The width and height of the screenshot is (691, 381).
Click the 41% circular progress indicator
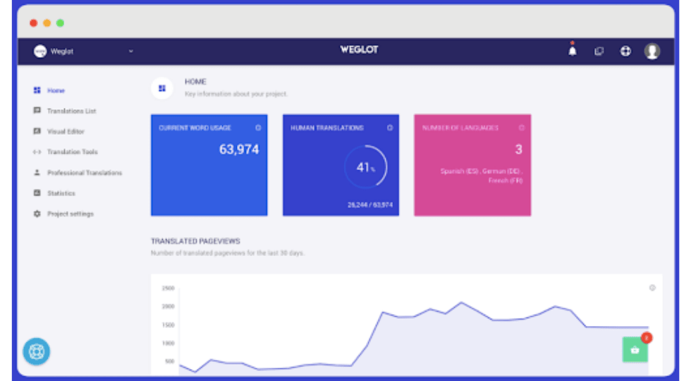pyautogui.click(x=366, y=167)
